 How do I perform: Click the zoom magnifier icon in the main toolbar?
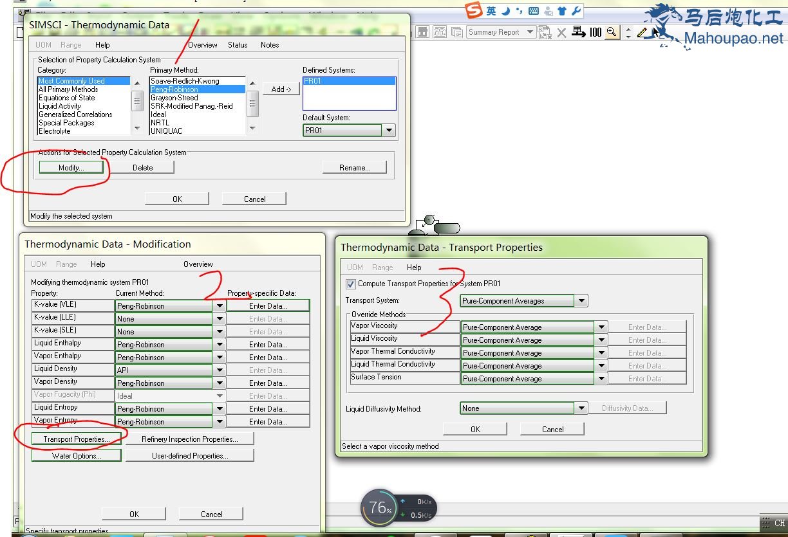(612, 32)
